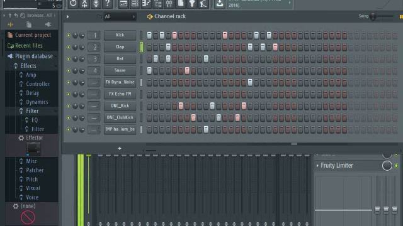The height and width of the screenshot is (226, 403).
Task: Mute the FX Echo FM channel LED
Action: 69,94
